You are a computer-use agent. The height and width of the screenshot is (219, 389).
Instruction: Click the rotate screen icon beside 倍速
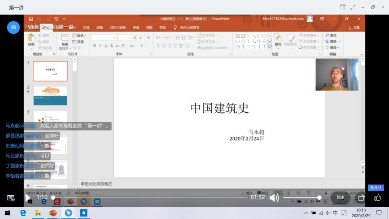click(x=361, y=197)
